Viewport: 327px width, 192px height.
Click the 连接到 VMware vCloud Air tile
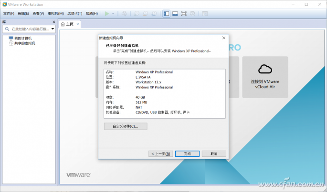(265, 77)
